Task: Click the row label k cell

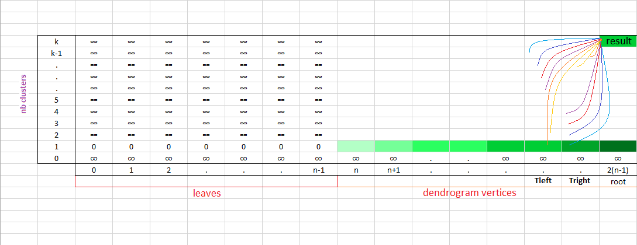Action: tap(56, 41)
